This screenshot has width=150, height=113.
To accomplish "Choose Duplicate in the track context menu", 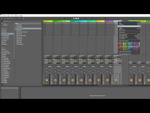I will click(x=129, y=25).
